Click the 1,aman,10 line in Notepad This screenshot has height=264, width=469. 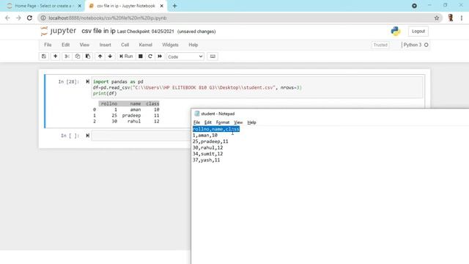coord(205,135)
